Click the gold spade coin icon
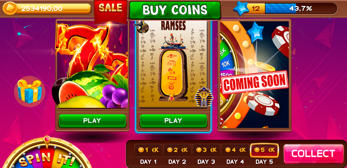347x168 pixels. tap(9, 8)
